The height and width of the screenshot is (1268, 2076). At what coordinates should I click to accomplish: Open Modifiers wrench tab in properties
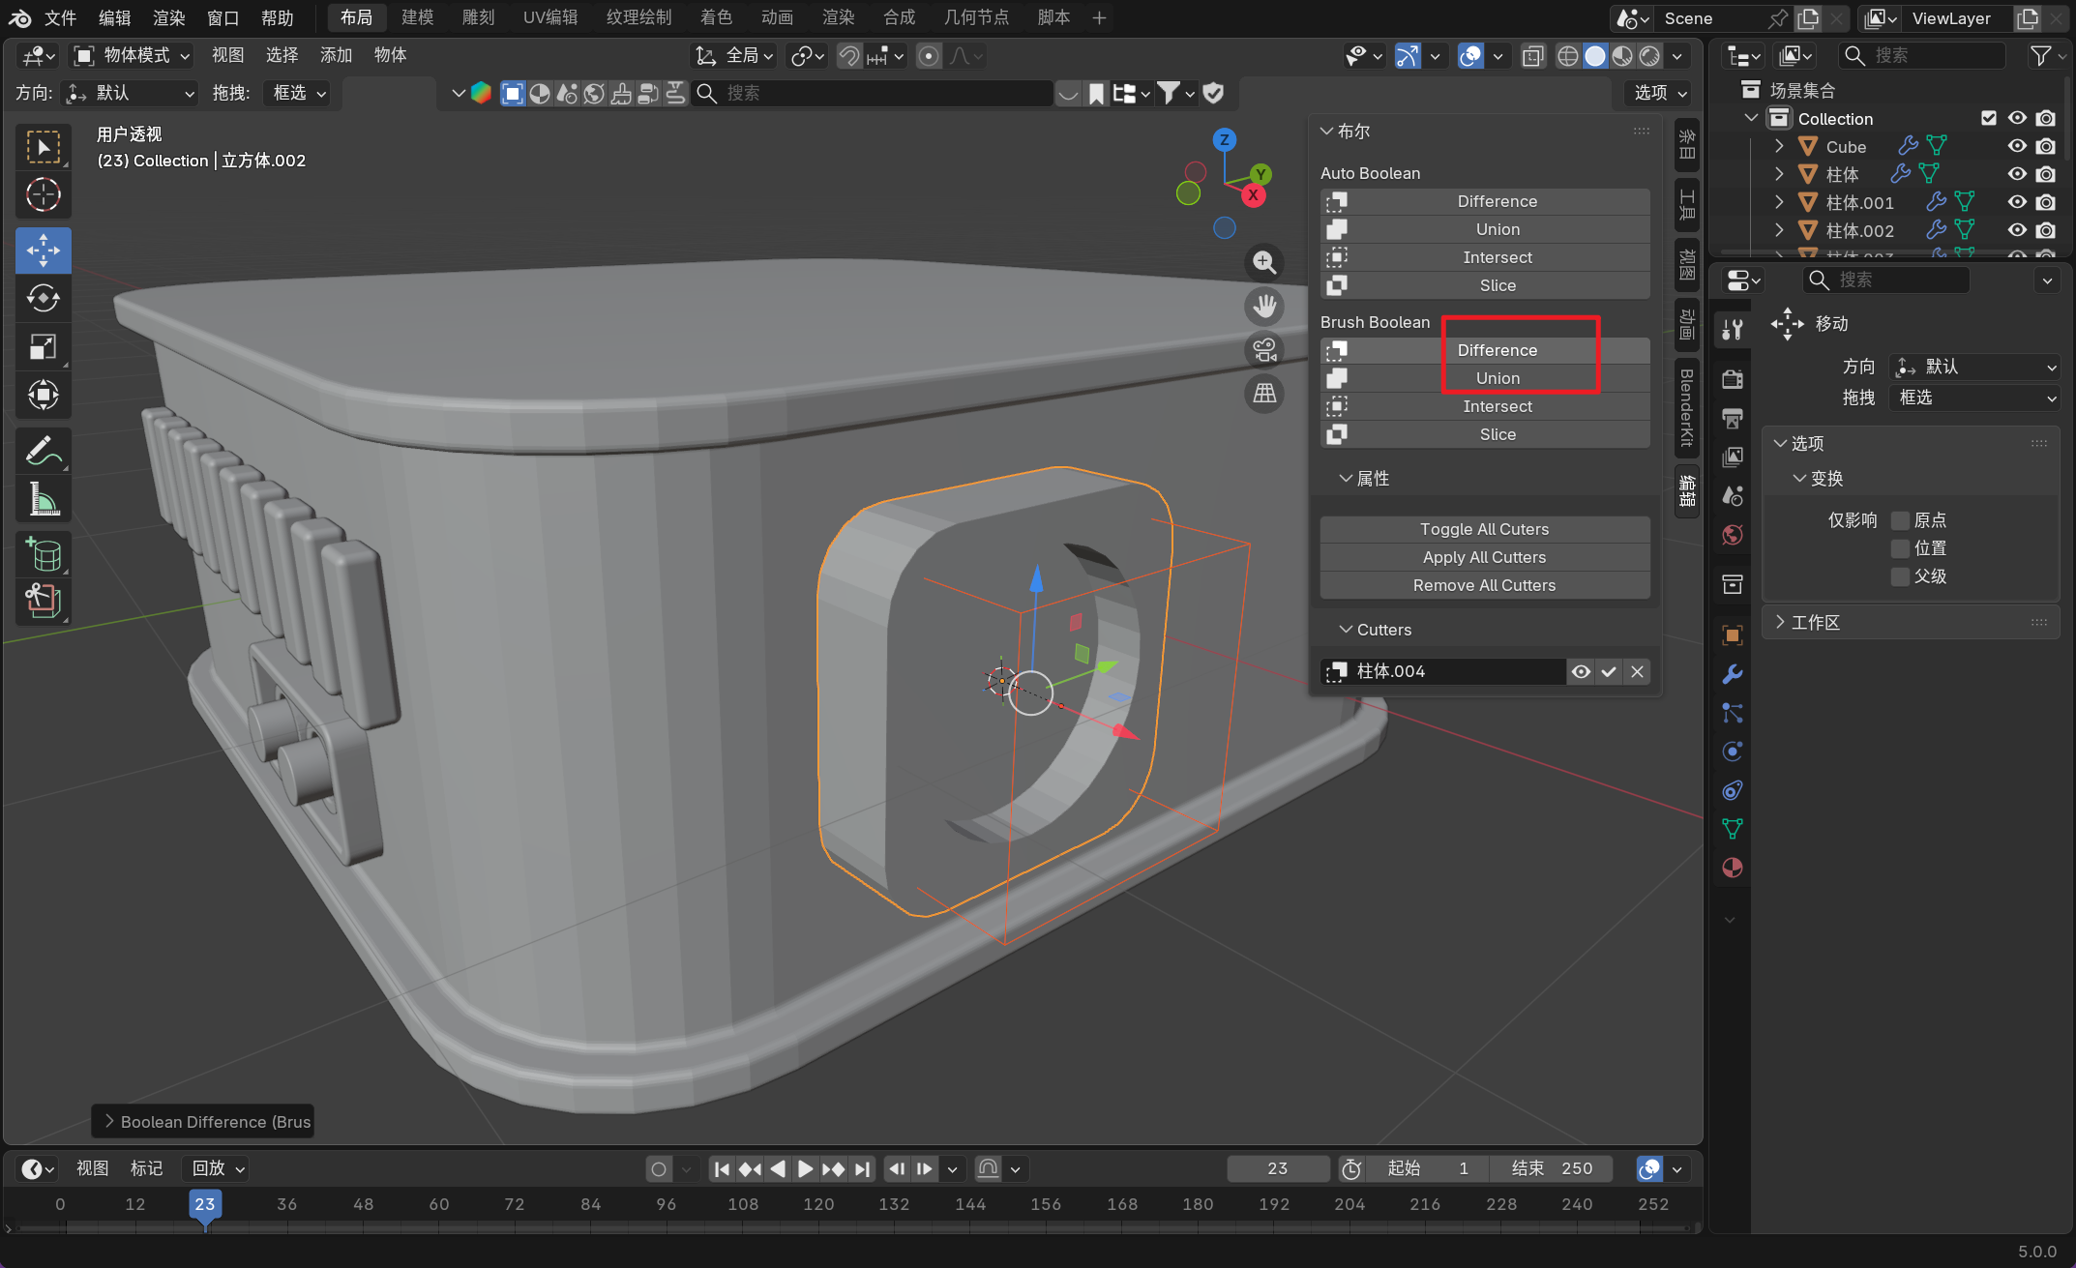(1732, 674)
